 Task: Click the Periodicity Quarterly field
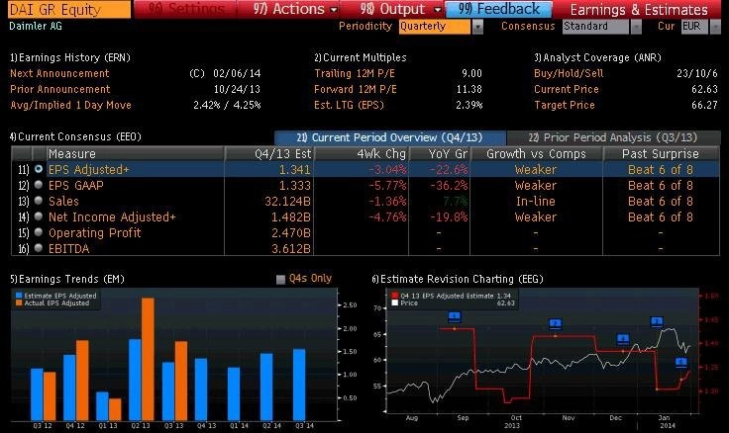[435, 27]
